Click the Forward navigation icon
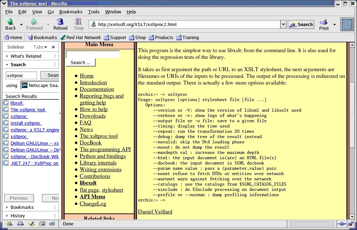357x230 pixels. pyautogui.click(x=34, y=22)
